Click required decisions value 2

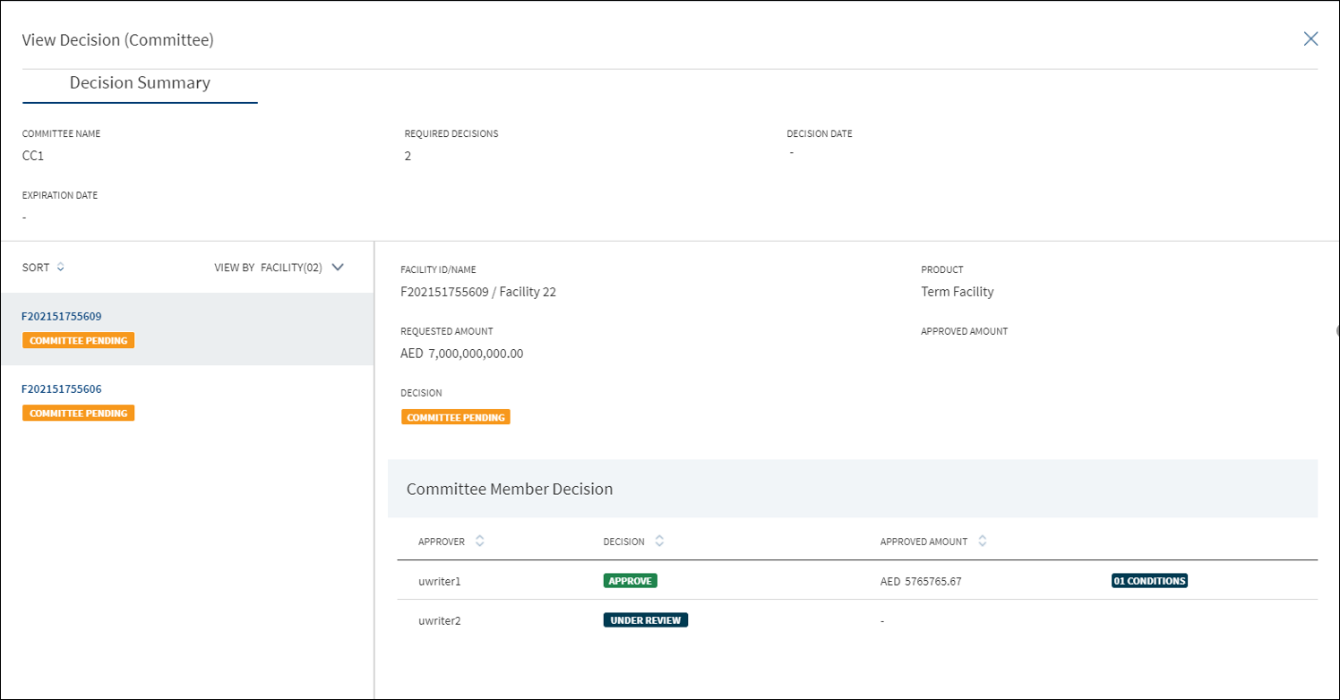click(408, 156)
